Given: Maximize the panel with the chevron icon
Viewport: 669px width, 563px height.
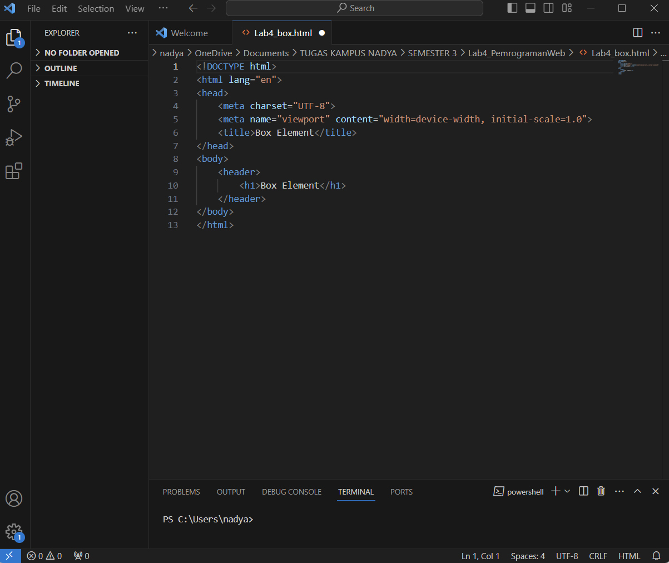Looking at the screenshot, I should 637,491.
